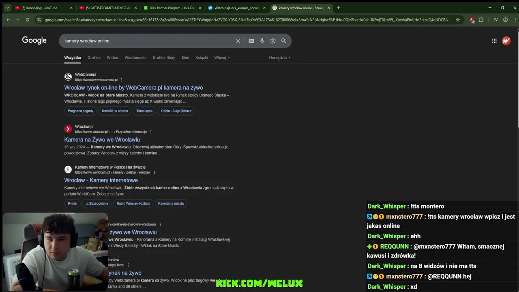Viewport: 519px width, 292px height.
Task: Select the Wszystko results tab
Action: [x=73, y=58]
